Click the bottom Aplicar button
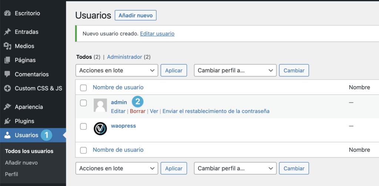Image resolution: width=379 pixels, height=186 pixels. coord(174,168)
